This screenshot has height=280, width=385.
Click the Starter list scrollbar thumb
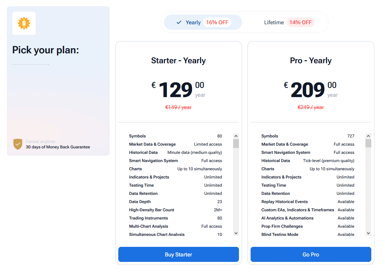tap(236, 143)
